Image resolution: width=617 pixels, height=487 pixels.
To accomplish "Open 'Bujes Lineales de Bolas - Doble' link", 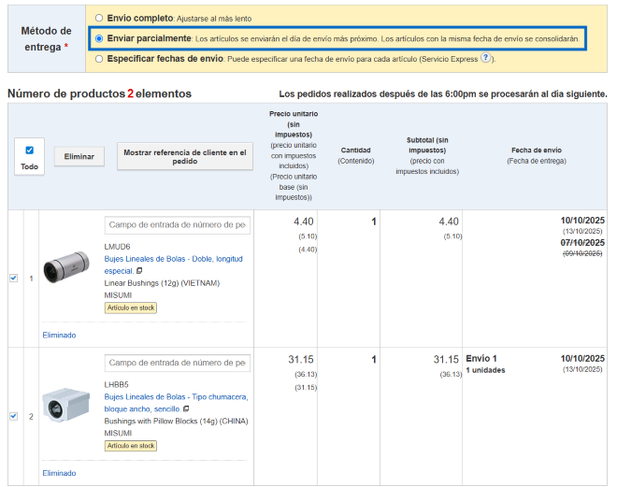I will (x=174, y=258).
